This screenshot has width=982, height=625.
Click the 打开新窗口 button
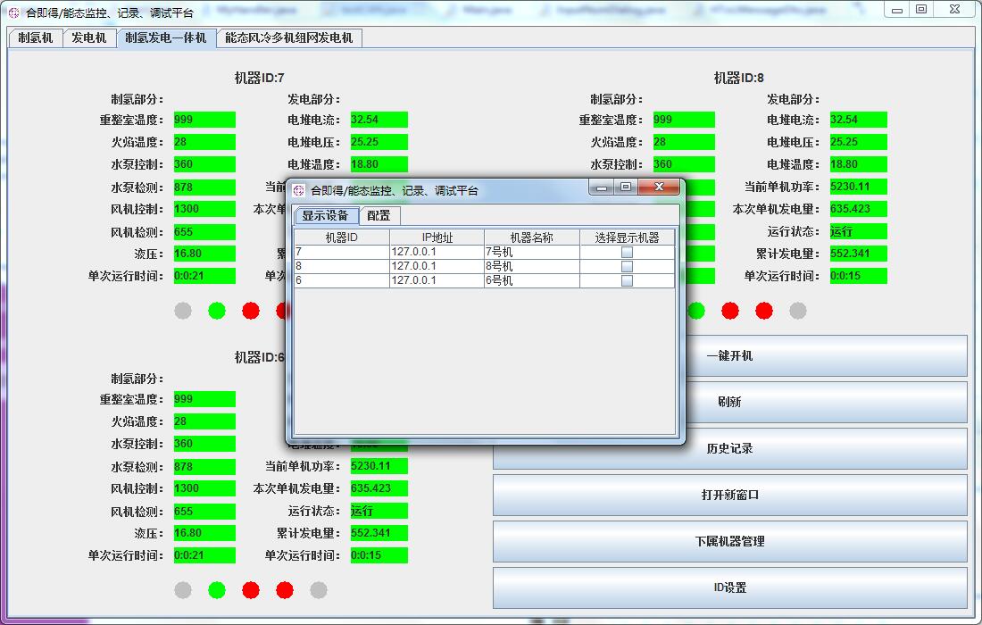point(729,495)
